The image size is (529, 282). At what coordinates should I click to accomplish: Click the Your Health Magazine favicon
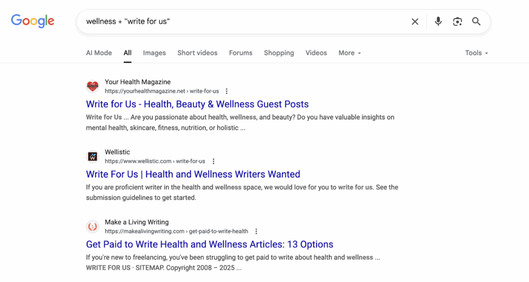tap(92, 87)
